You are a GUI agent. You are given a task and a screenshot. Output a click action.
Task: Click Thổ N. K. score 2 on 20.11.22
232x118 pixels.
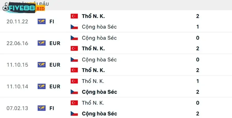point(198,16)
